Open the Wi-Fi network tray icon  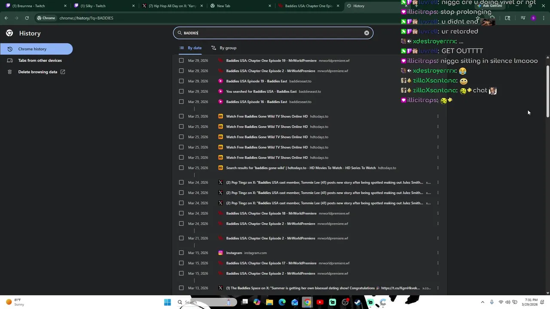coord(501,302)
